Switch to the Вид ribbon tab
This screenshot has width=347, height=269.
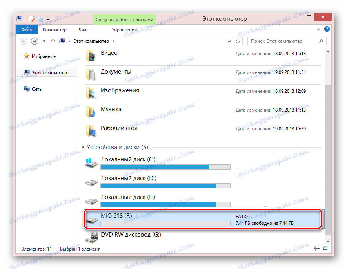pos(82,30)
